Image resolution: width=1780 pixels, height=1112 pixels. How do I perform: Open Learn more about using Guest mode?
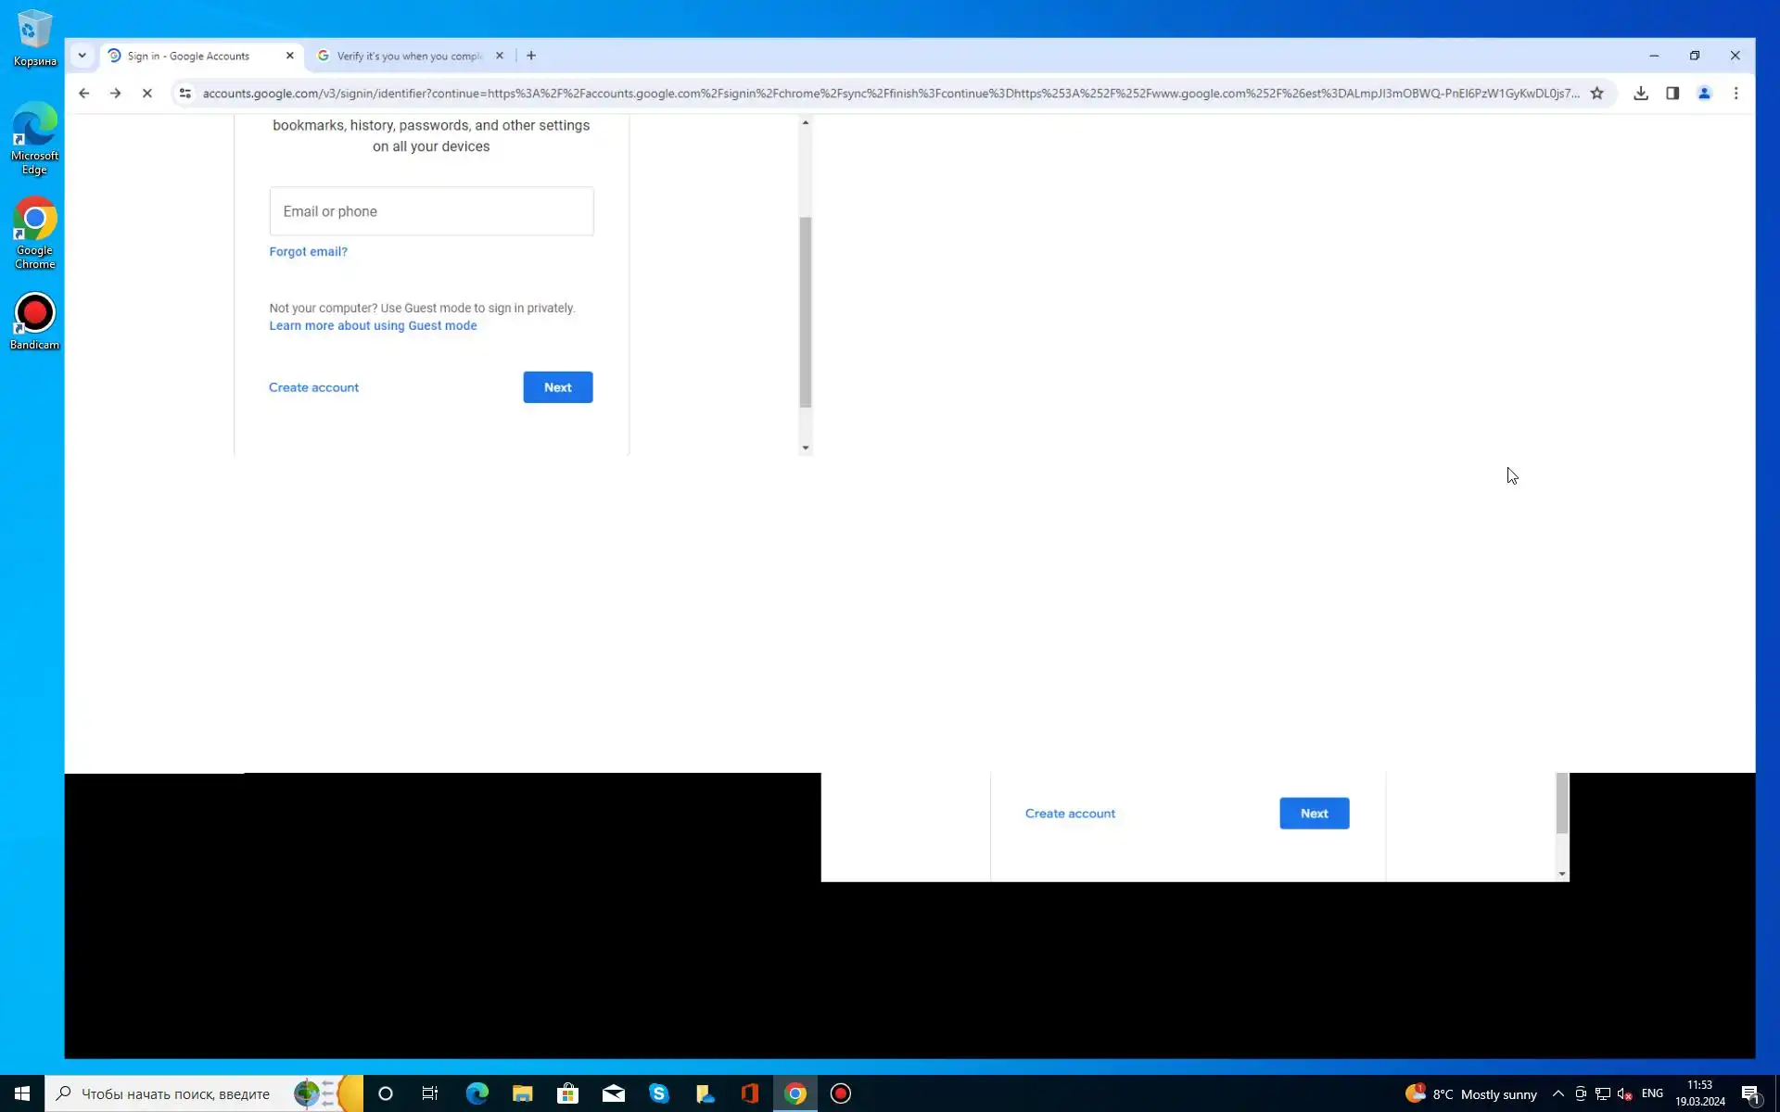pyautogui.click(x=373, y=325)
